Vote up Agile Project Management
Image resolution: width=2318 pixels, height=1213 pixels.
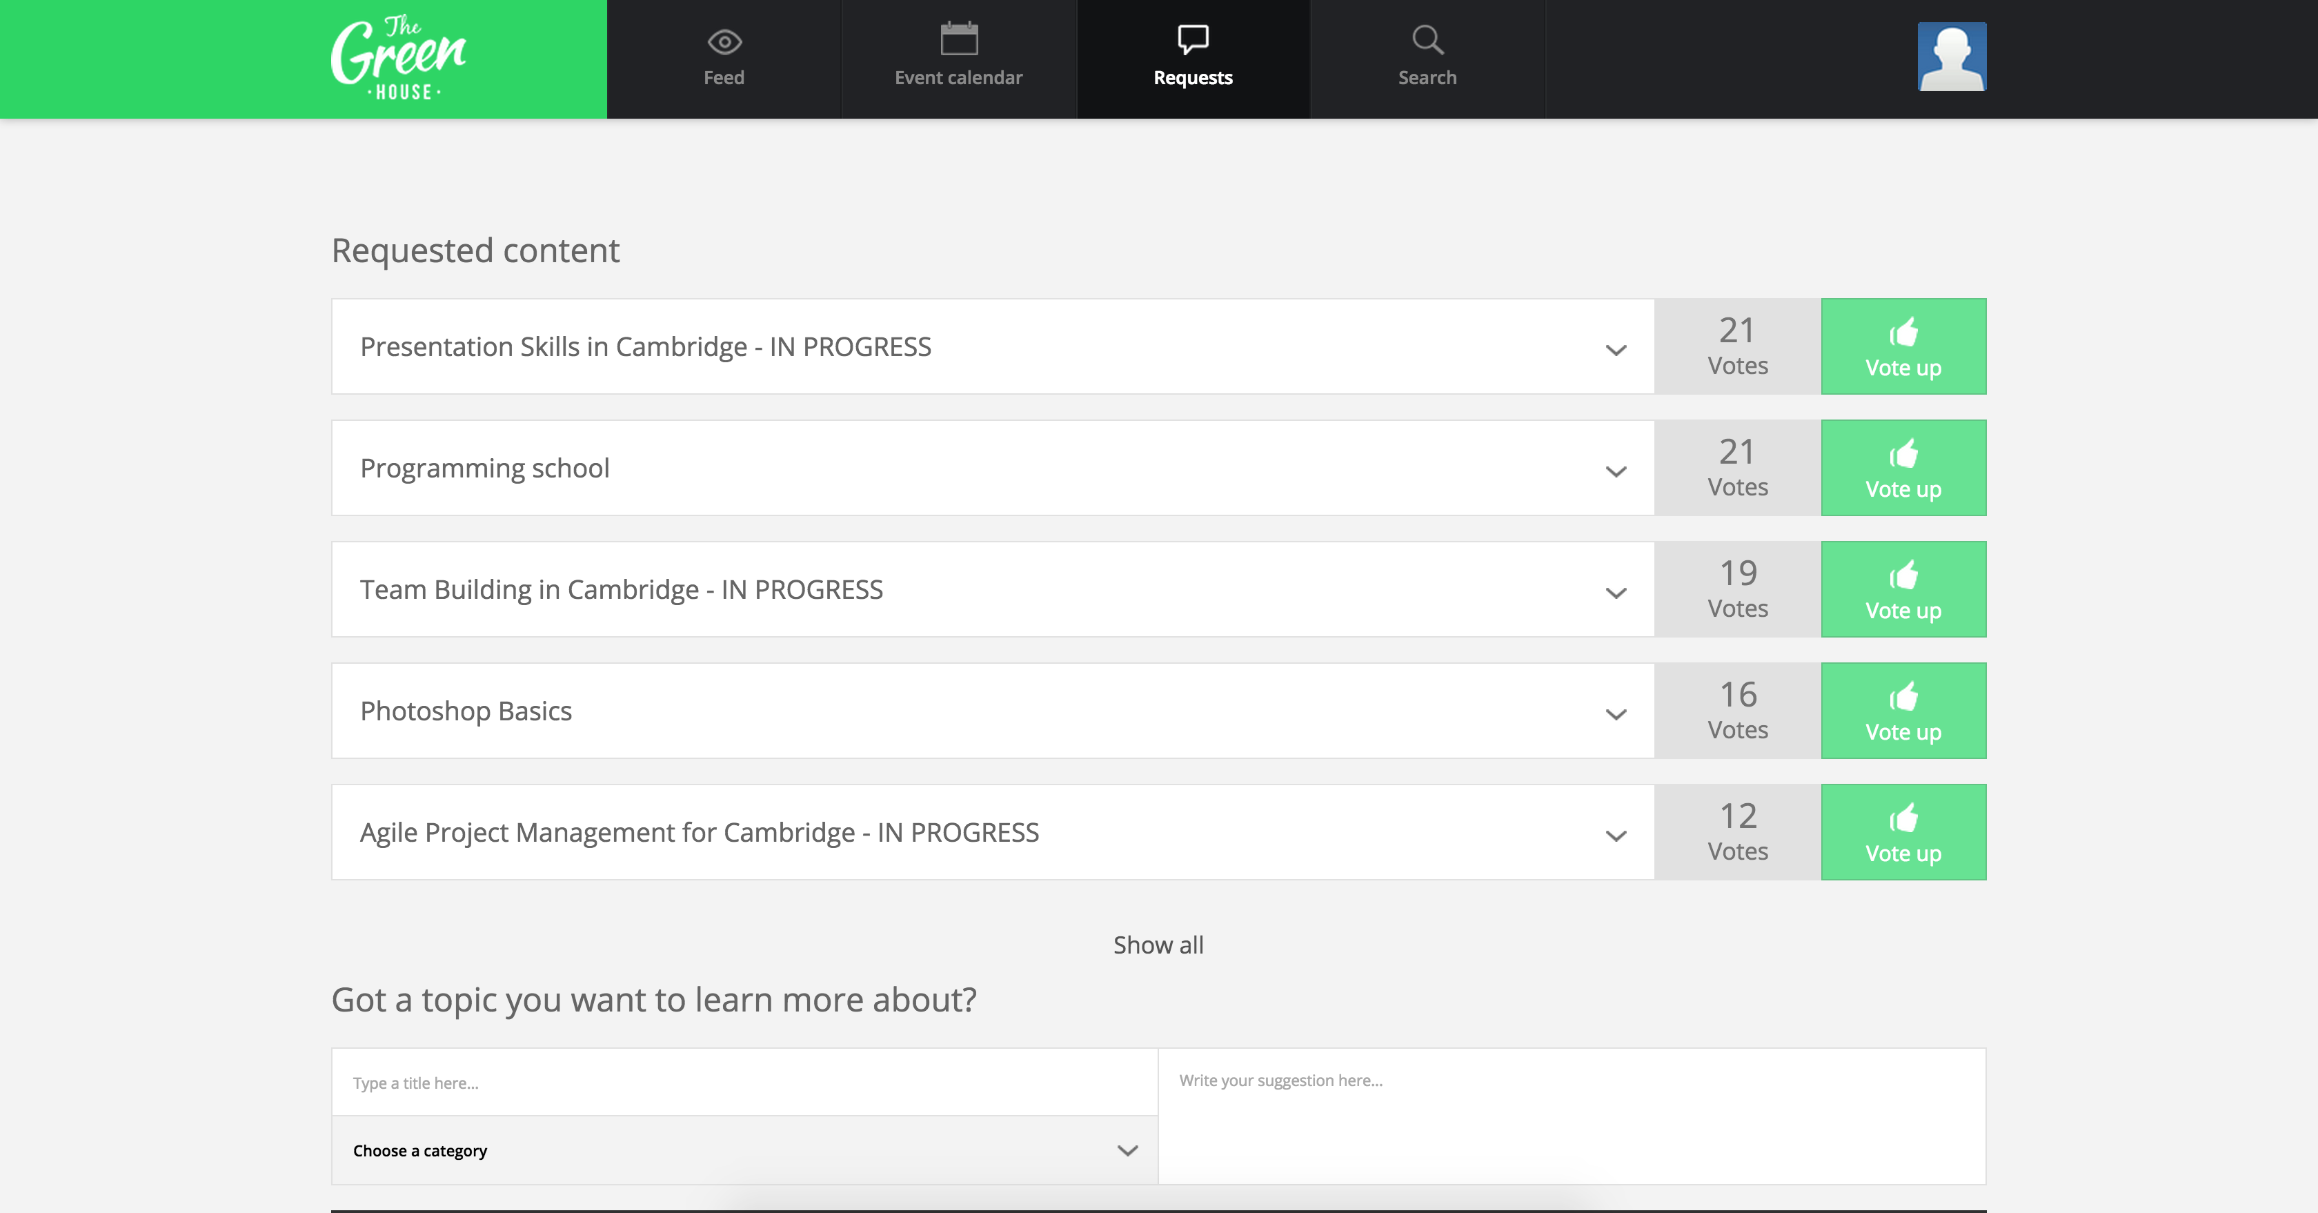click(1903, 832)
